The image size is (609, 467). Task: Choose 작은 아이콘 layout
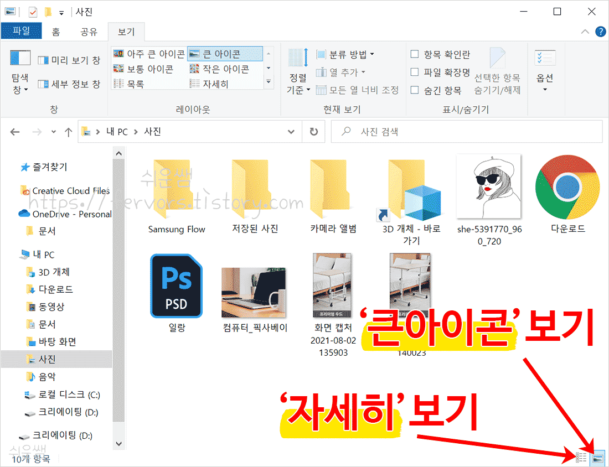coord(219,69)
